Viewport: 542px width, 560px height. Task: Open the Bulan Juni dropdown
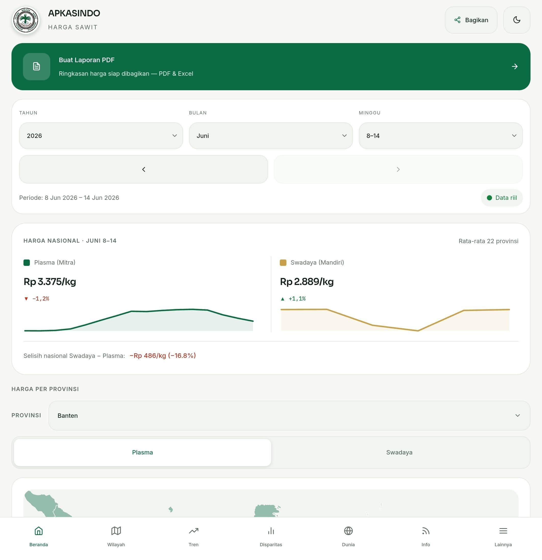pyautogui.click(x=271, y=136)
